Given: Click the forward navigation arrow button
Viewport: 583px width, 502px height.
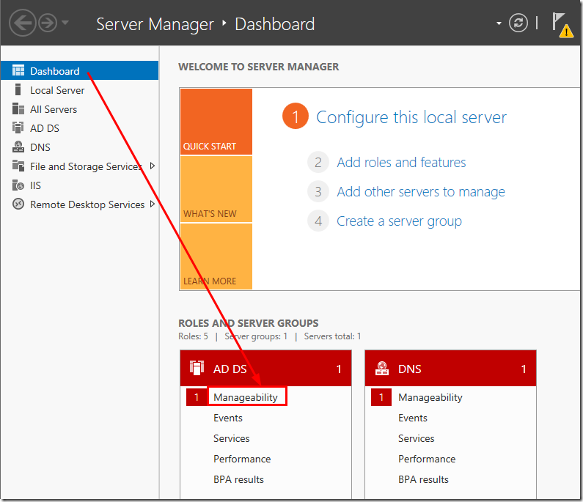Looking at the screenshot, I should pyautogui.click(x=48, y=23).
